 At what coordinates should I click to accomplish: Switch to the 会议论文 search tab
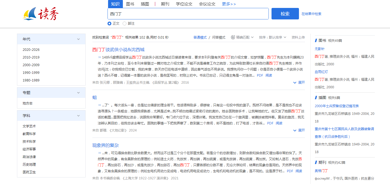click(x=207, y=4)
